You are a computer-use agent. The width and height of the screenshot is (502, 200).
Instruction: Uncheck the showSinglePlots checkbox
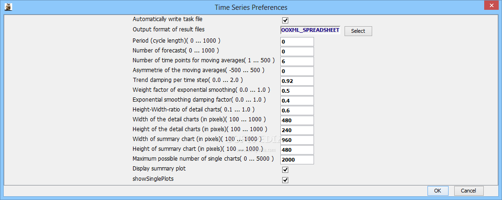pyautogui.click(x=285, y=180)
